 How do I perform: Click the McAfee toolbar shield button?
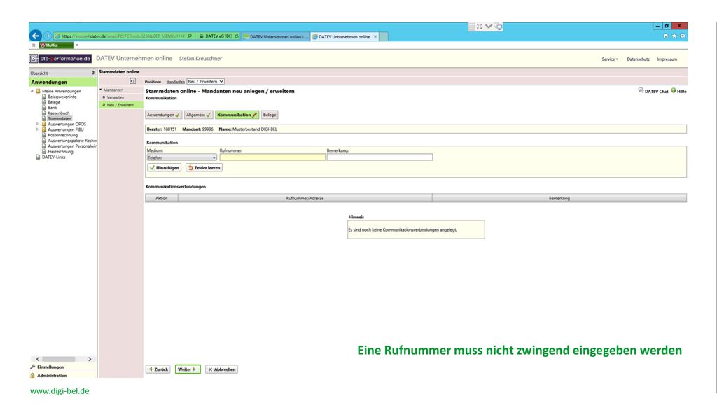click(56, 45)
